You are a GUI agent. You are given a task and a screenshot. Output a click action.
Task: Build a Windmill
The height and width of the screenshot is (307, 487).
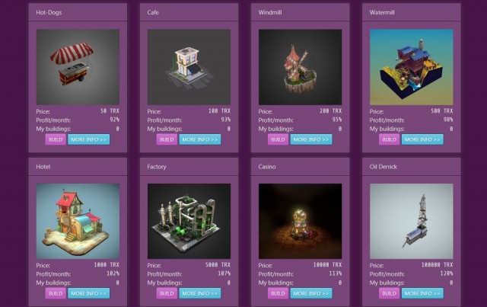point(278,139)
